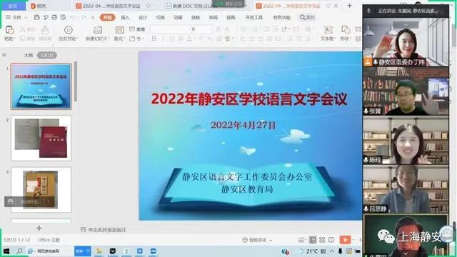Start slideshow from current slide icon
The height and width of the screenshot is (257, 457).
[x=69, y=30]
